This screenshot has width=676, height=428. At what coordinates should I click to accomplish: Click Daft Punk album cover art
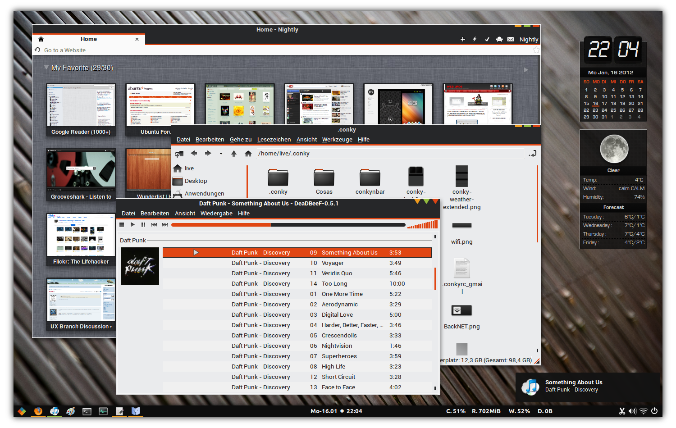140,266
